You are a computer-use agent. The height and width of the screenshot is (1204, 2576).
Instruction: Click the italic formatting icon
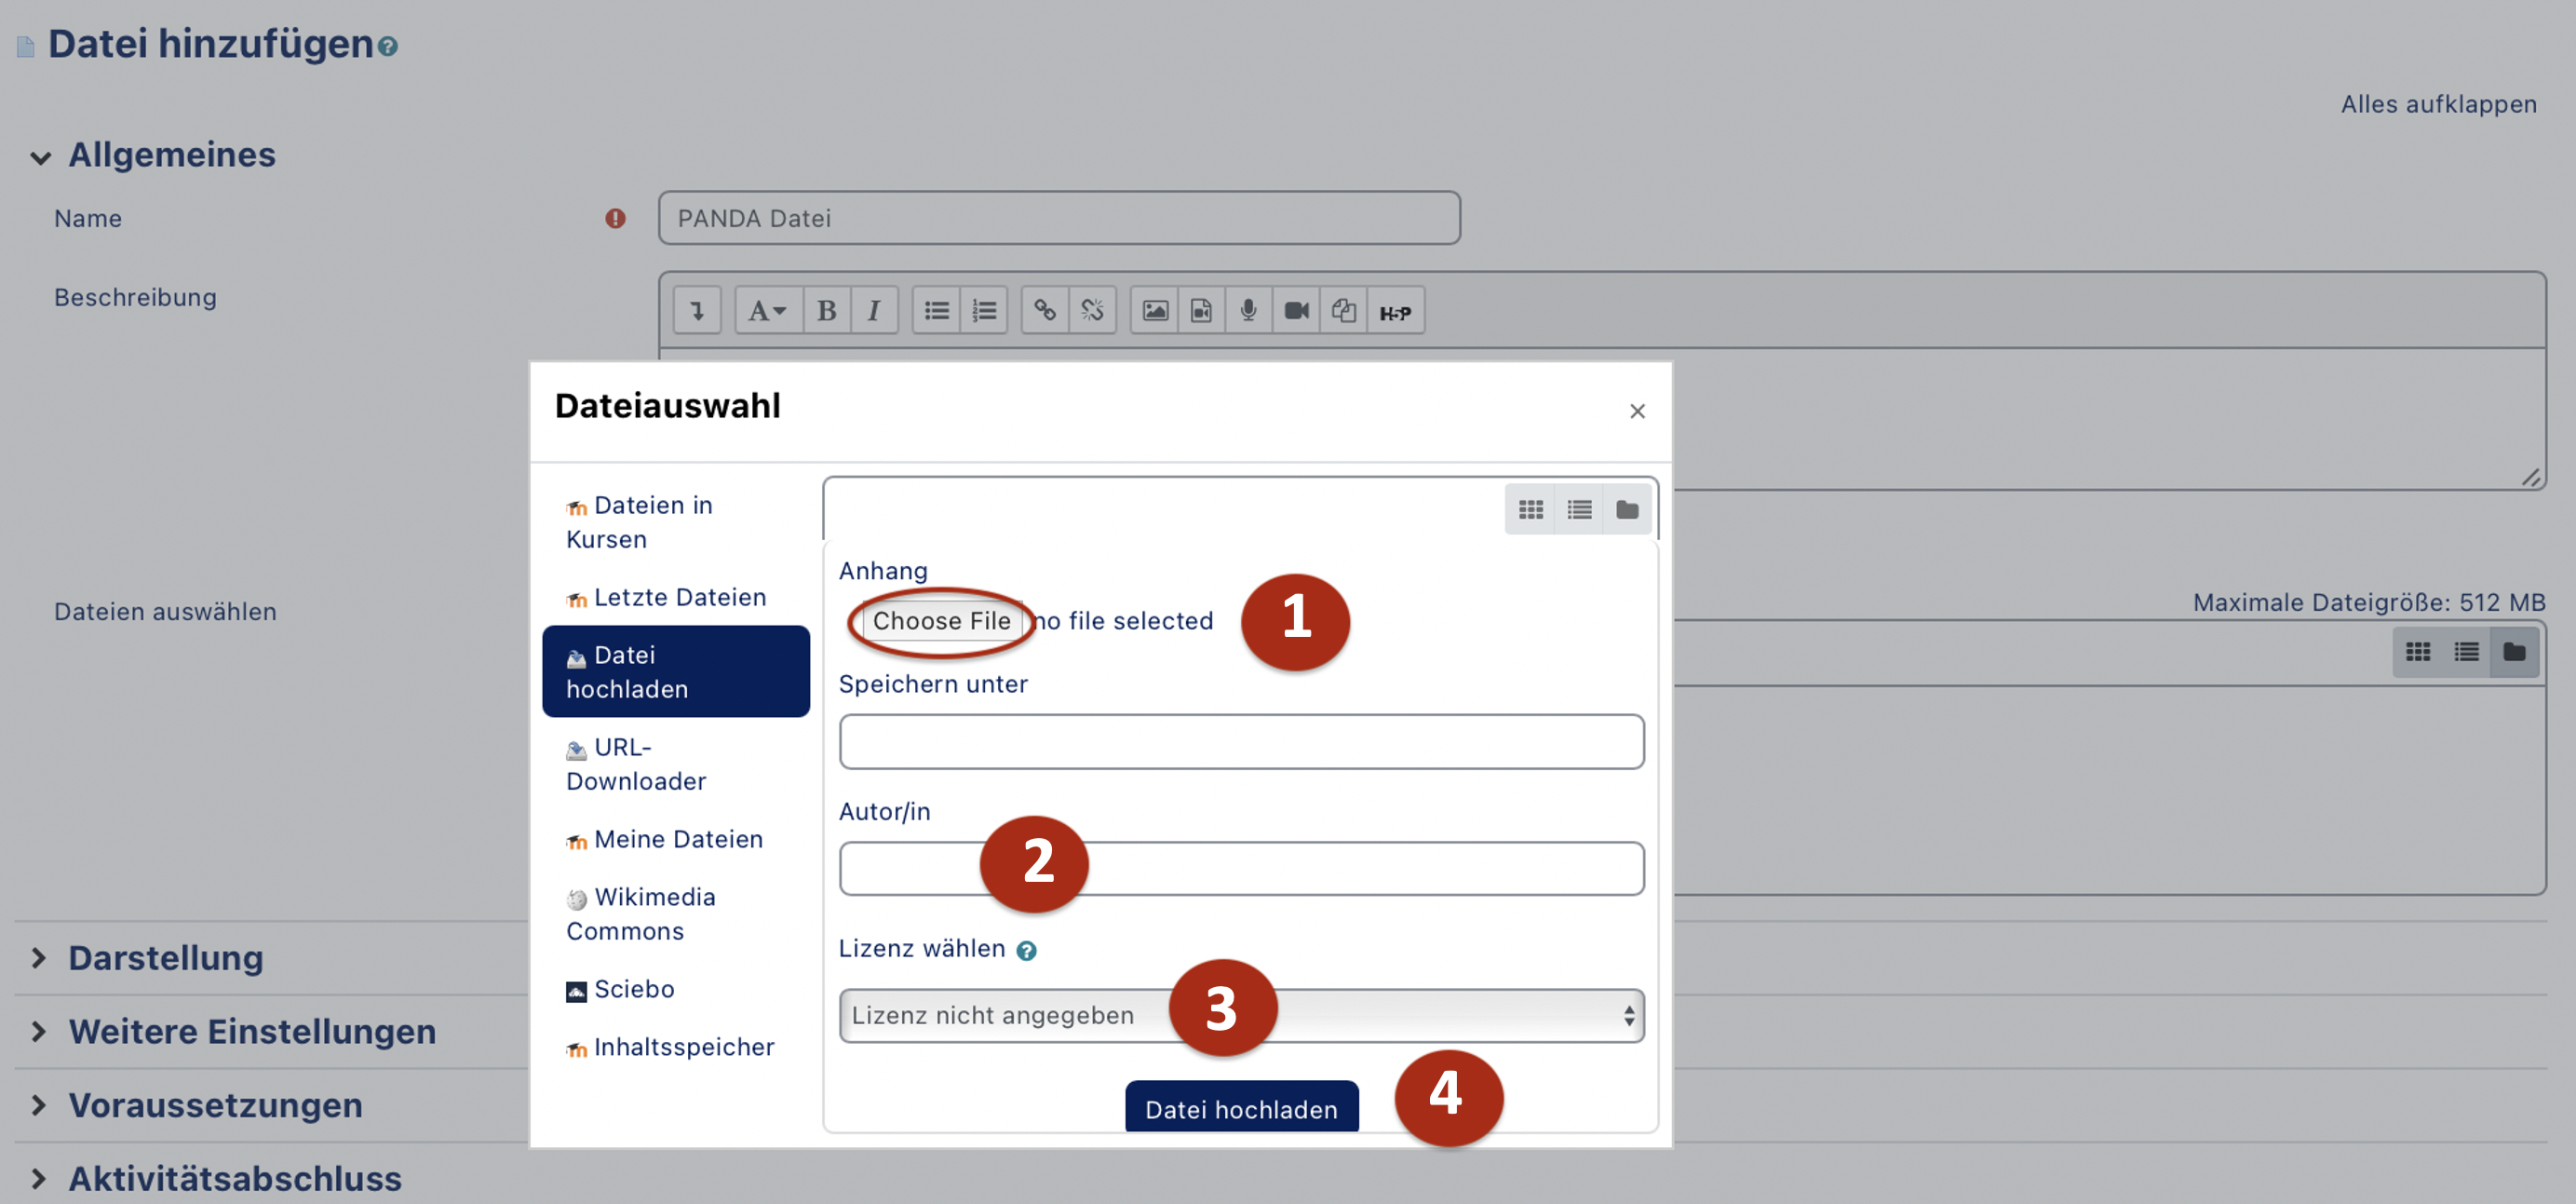point(873,311)
